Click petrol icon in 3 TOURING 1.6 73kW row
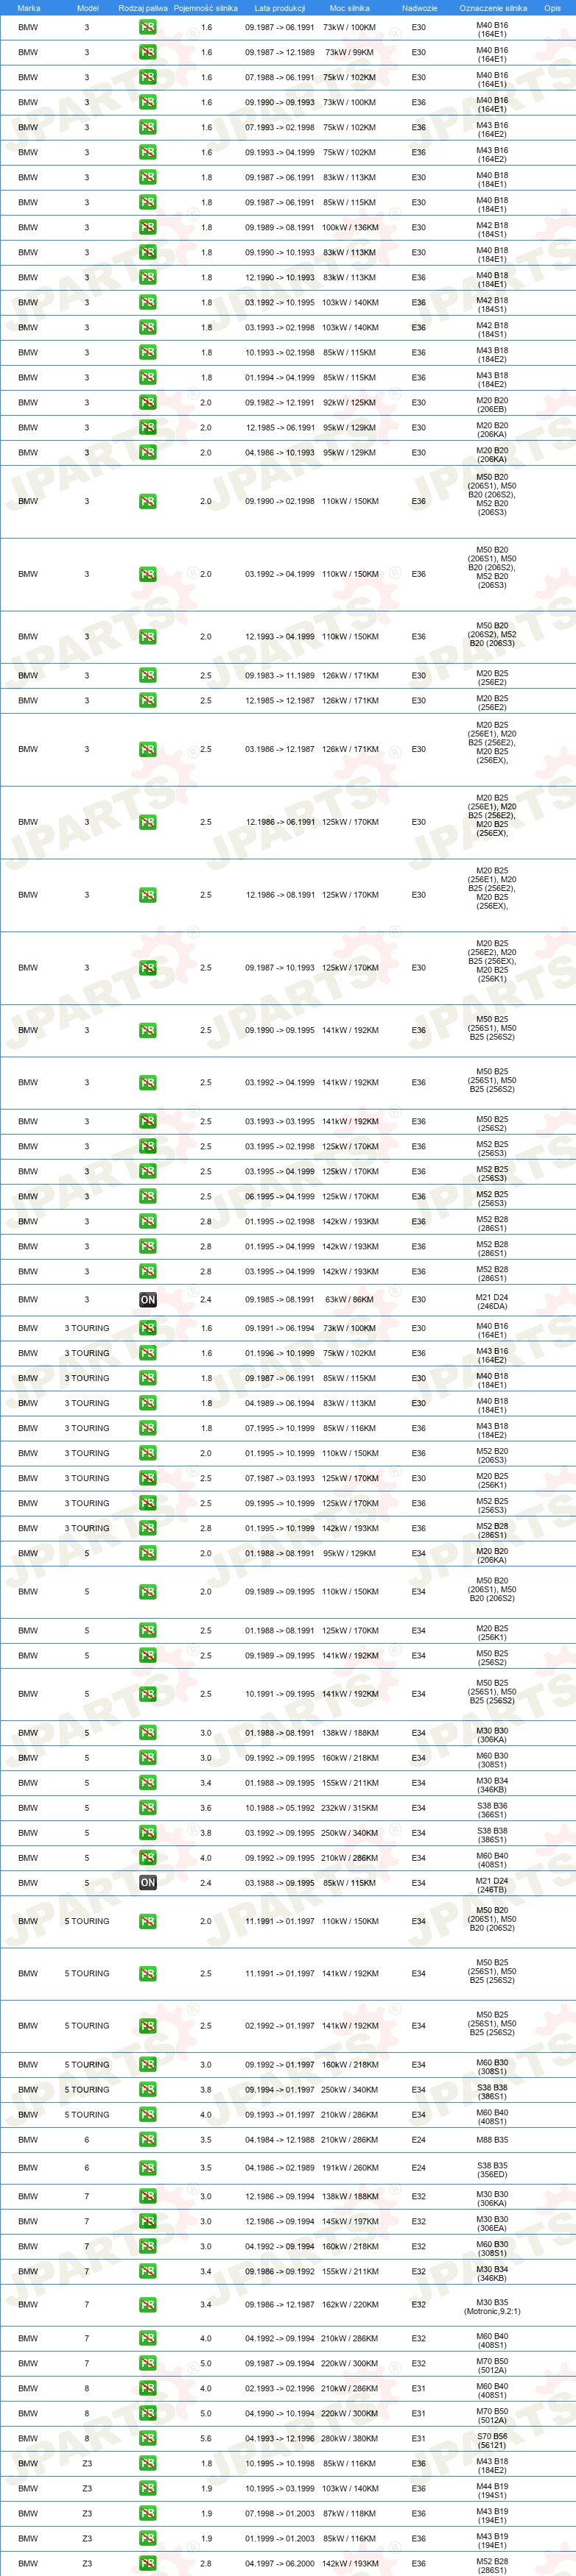 147,1328
